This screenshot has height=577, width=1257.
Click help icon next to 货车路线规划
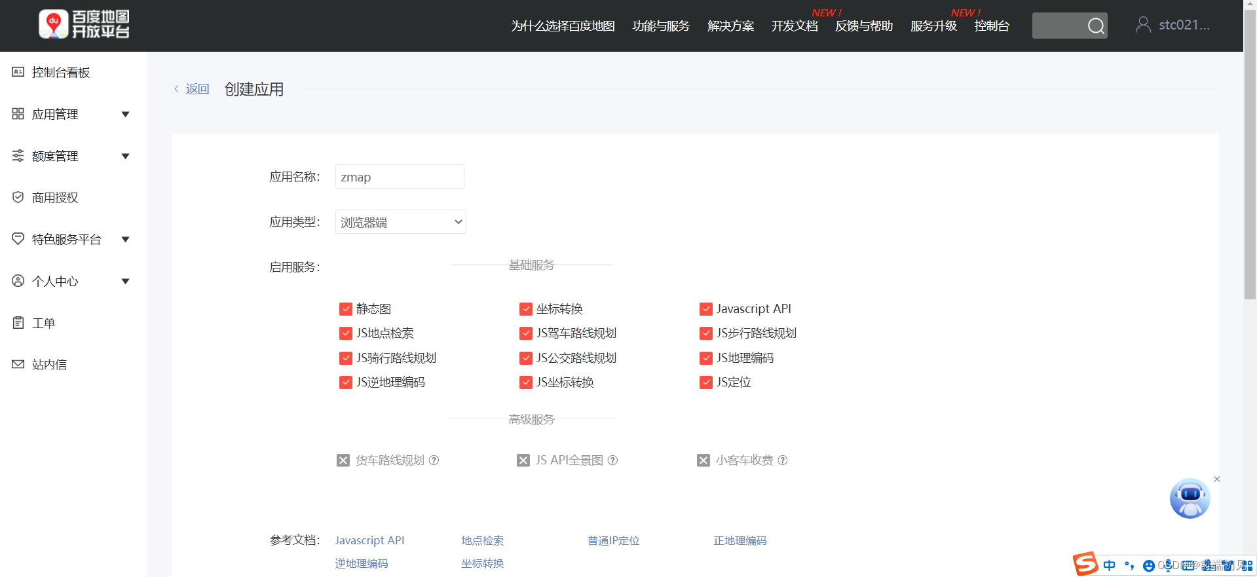click(x=434, y=460)
